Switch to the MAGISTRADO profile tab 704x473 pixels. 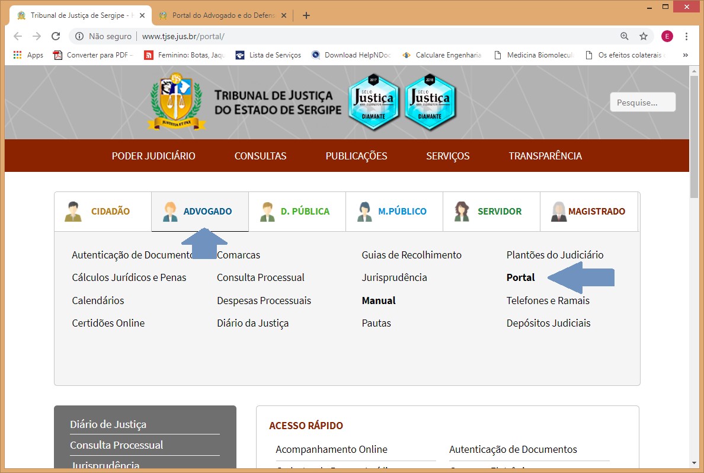588,212
